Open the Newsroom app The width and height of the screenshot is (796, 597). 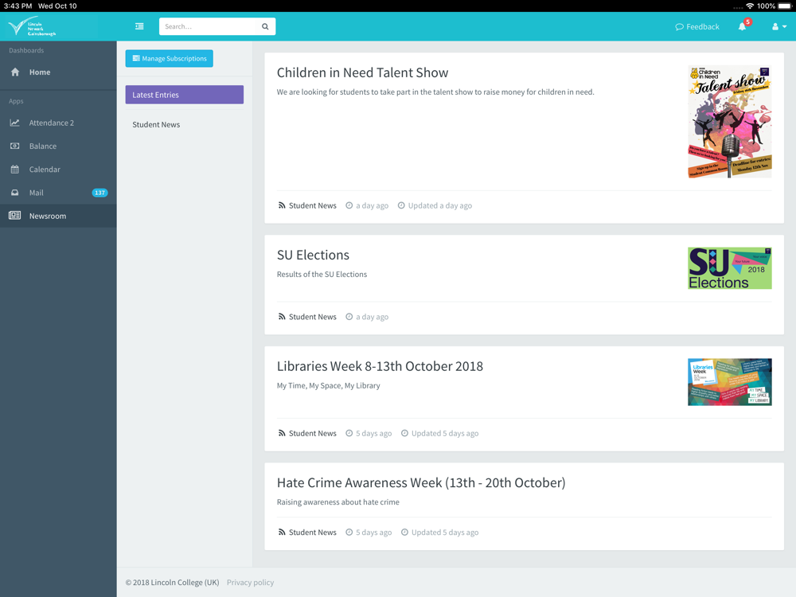click(x=58, y=216)
